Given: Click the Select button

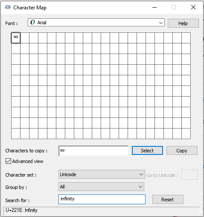Looking at the screenshot, I should (x=147, y=151).
